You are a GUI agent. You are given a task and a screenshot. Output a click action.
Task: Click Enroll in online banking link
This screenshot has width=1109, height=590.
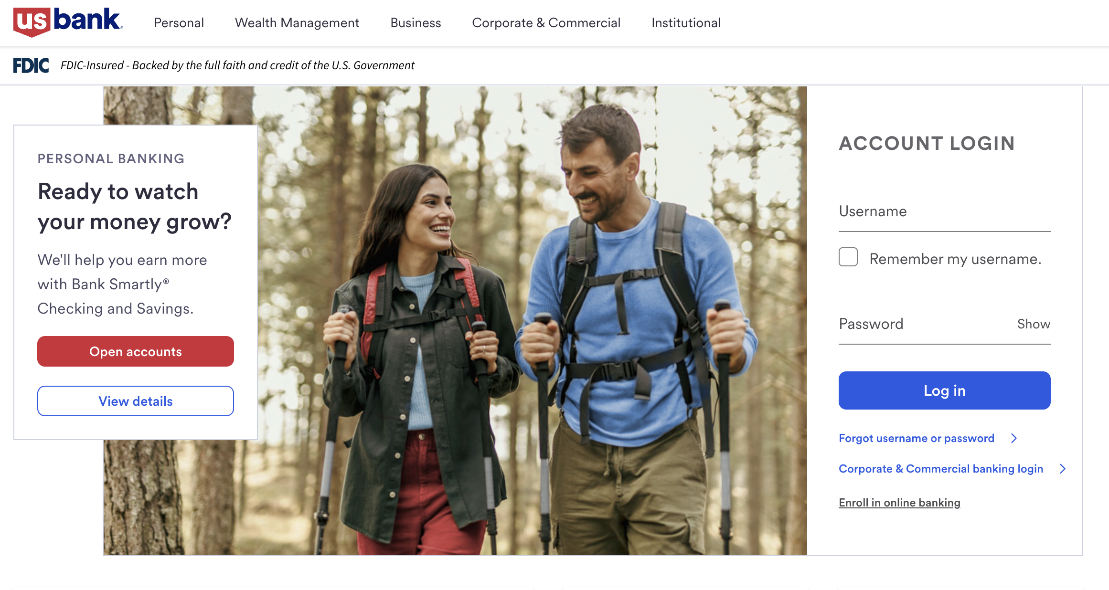[899, 503]
